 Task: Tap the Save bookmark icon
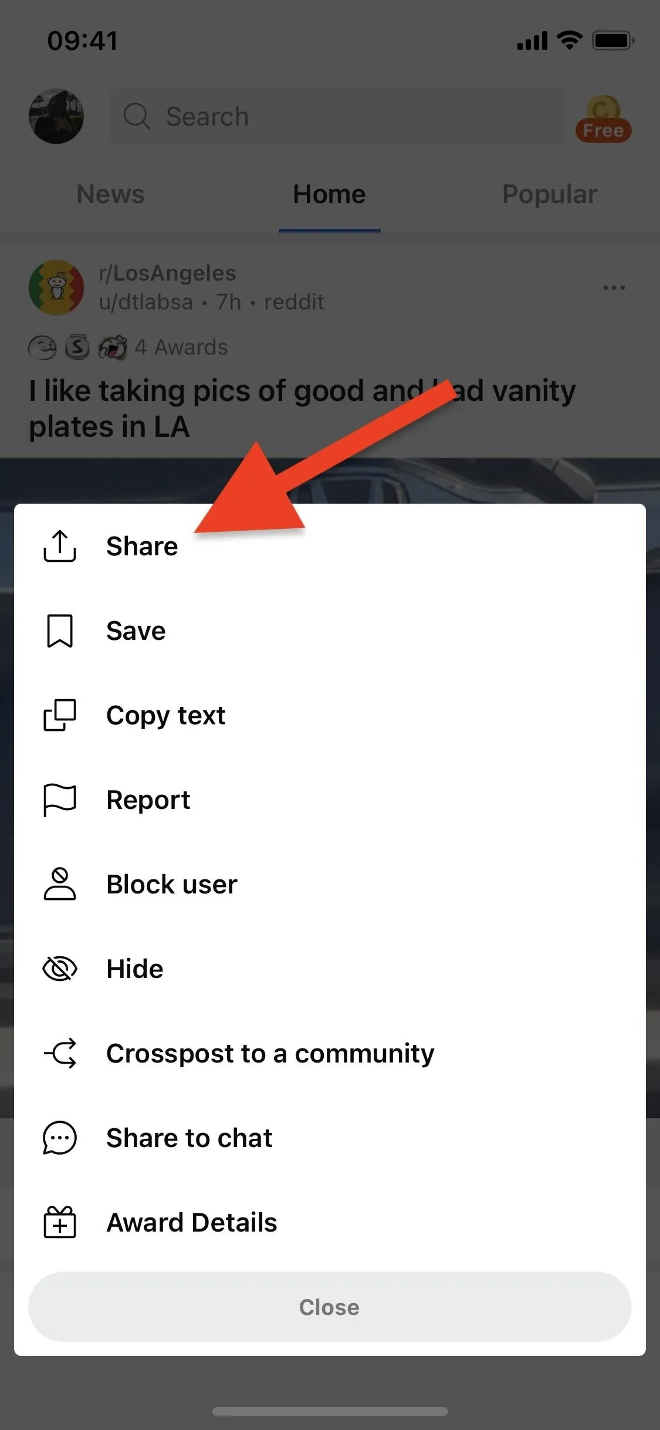tap(60, 631)
